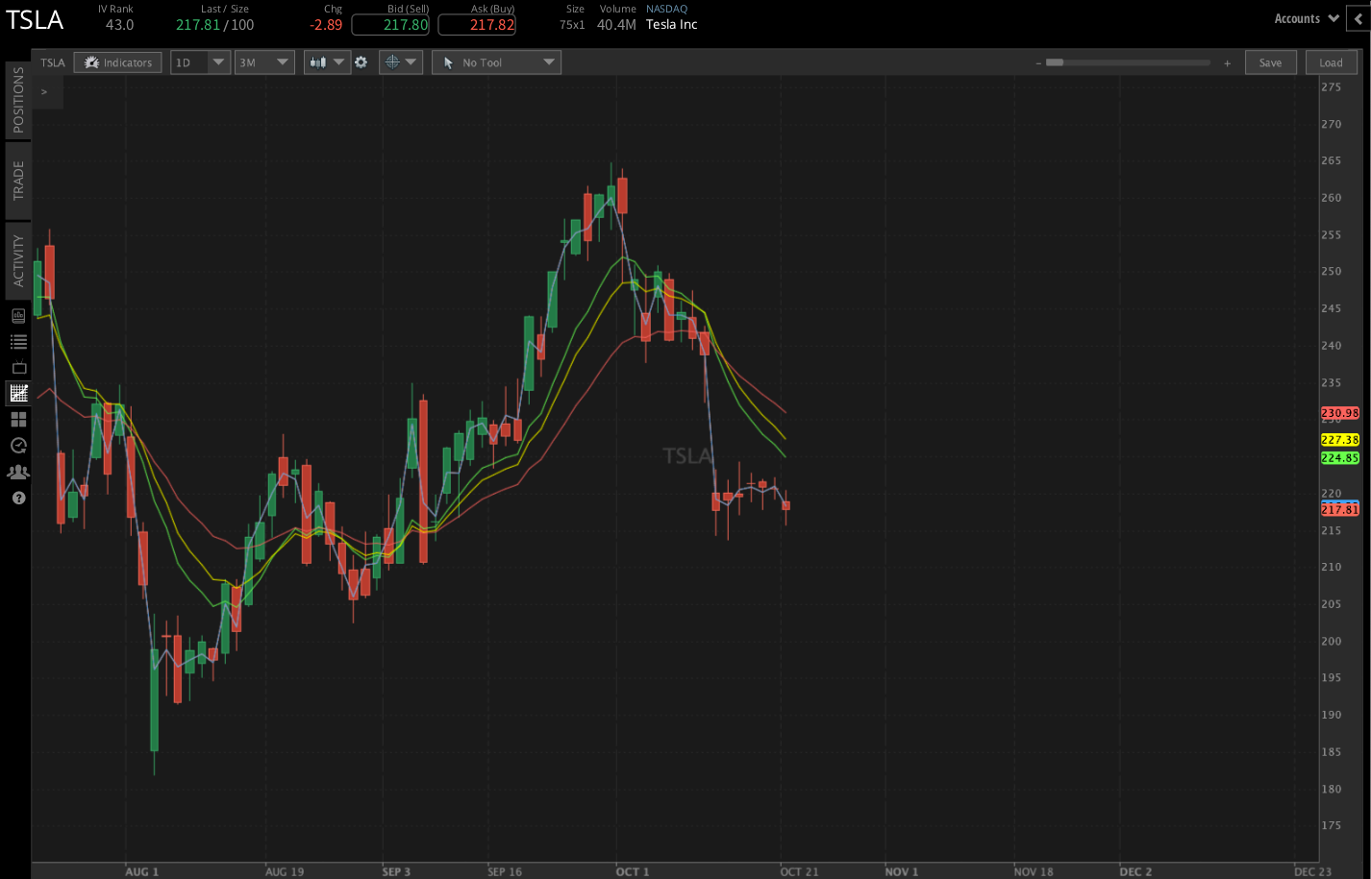Click the help question mark icon
Image resolution: width=1371 pixels, height=879 pixels.
coord(16,498)
